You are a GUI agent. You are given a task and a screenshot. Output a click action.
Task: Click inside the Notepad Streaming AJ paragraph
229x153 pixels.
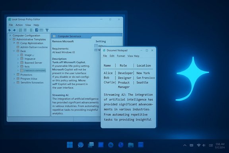128,107
